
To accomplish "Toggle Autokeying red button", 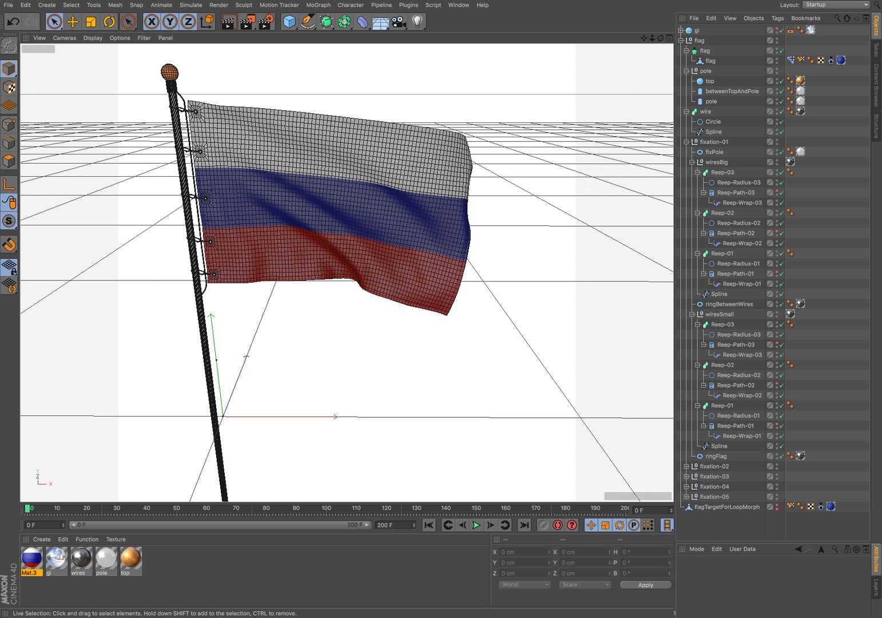I will coord(558,525).
